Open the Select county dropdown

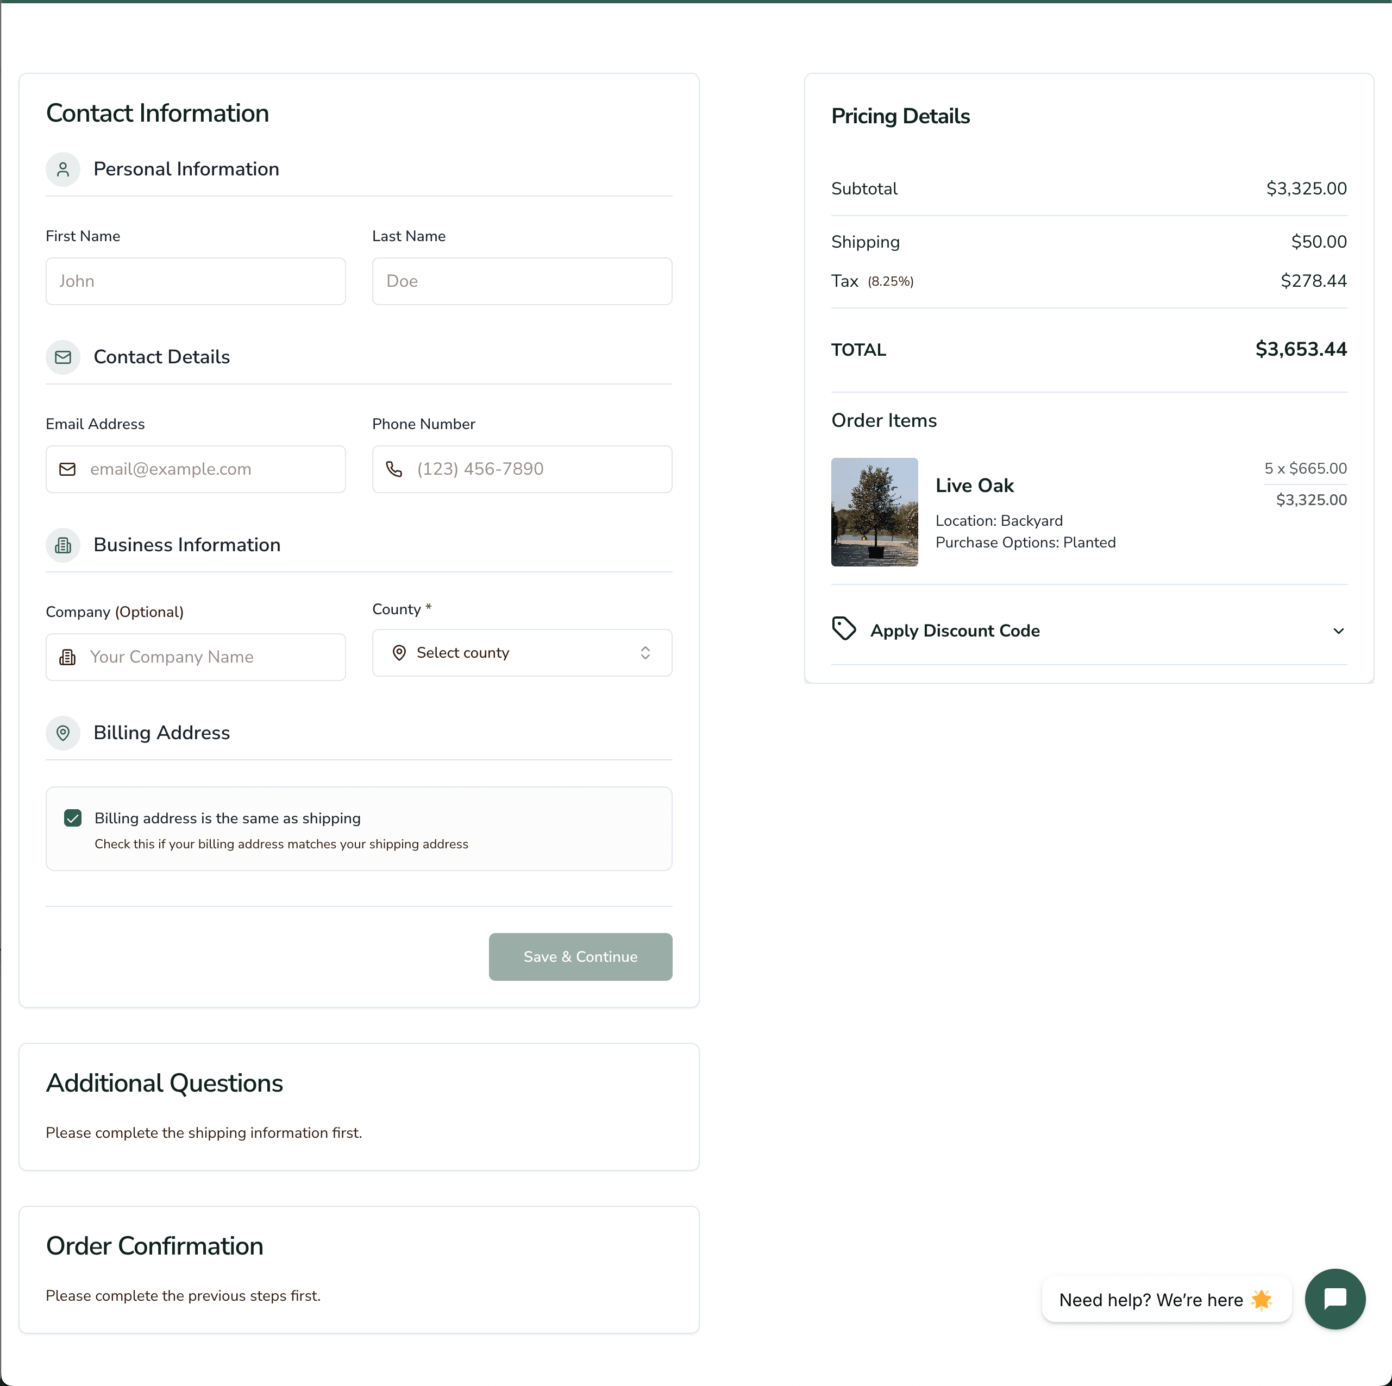pyautogui.click(x=521, y=653)
